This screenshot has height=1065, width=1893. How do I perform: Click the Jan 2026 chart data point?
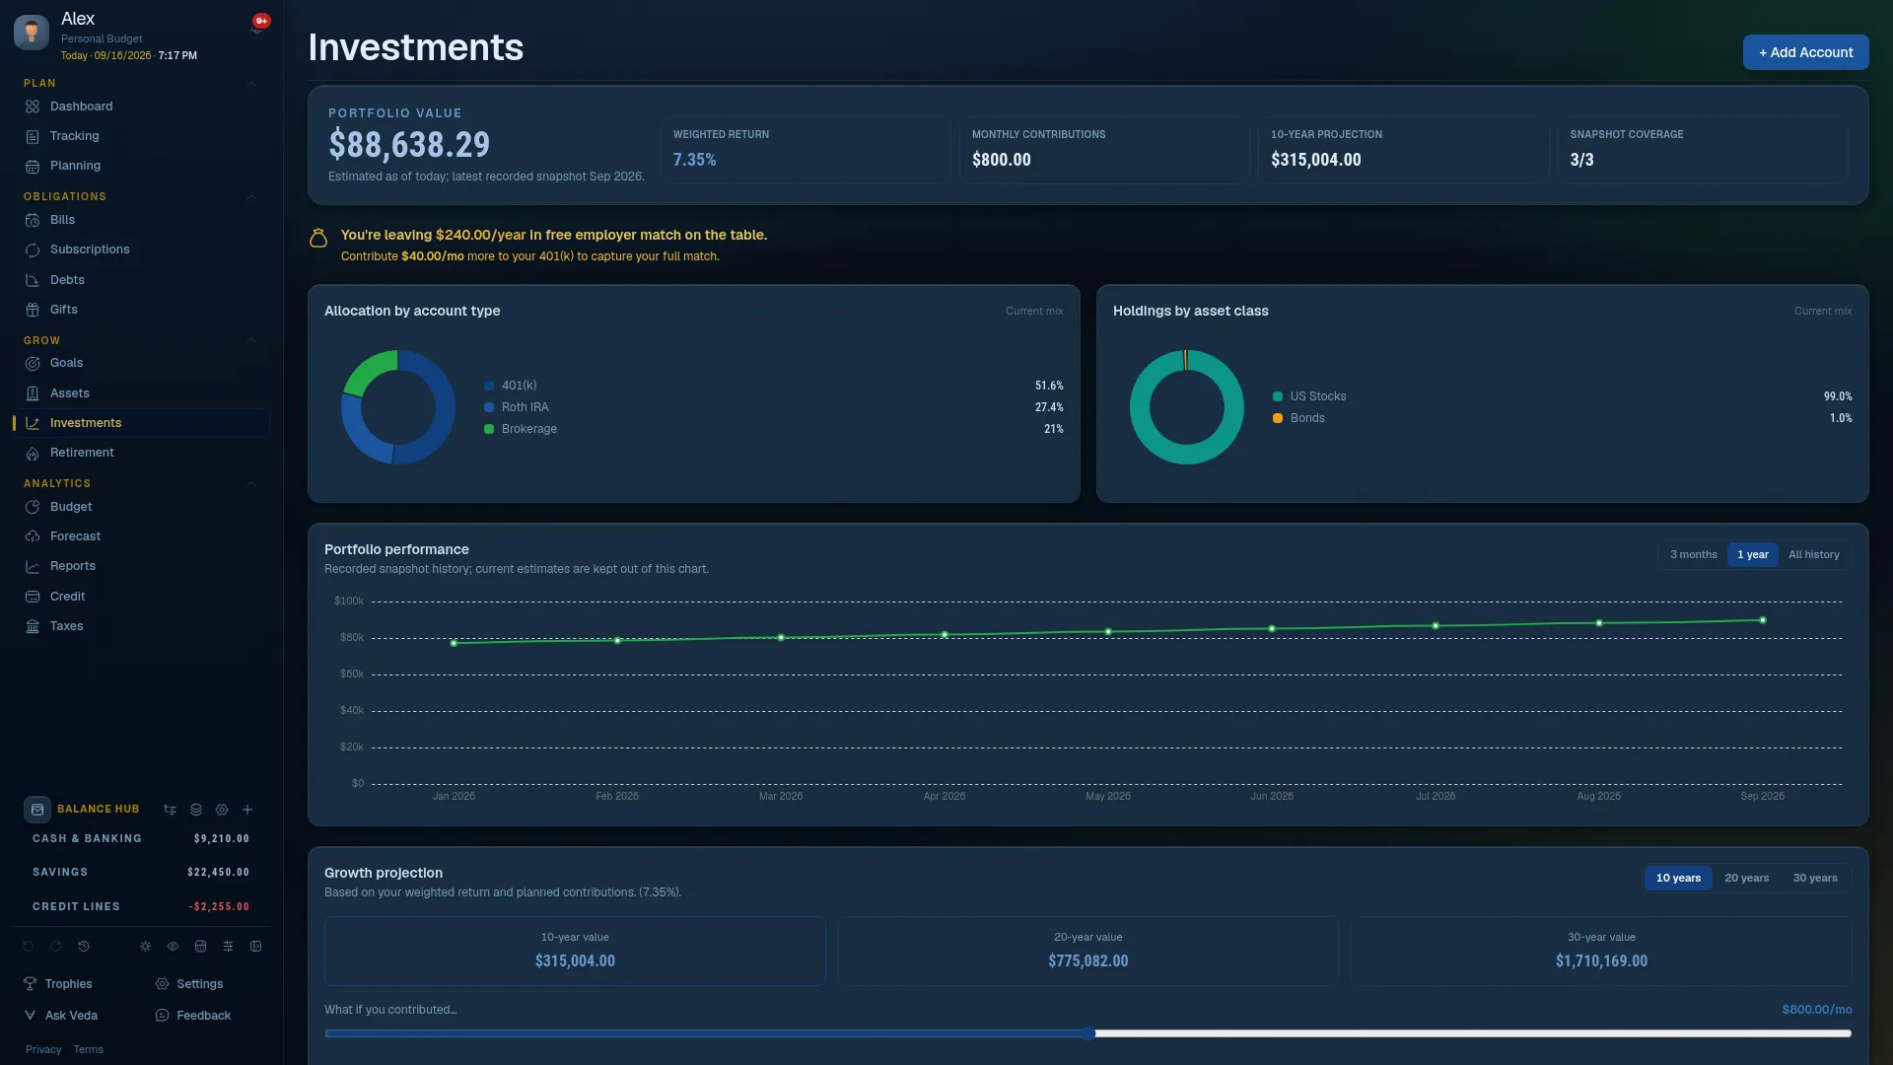(x=454, y=643)
